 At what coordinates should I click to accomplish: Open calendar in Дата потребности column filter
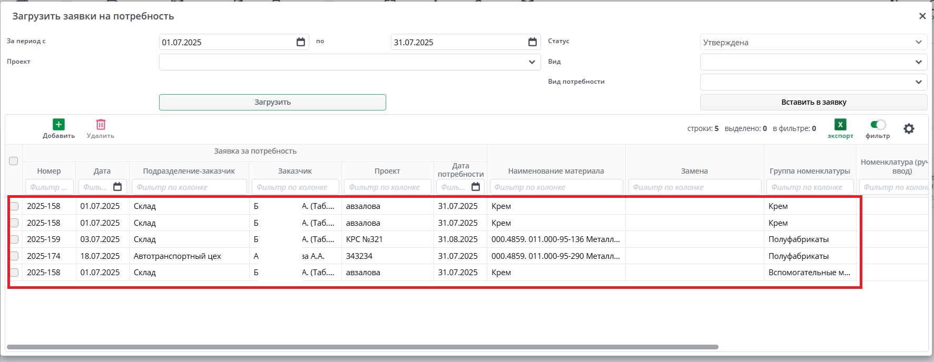pos(476,187)
